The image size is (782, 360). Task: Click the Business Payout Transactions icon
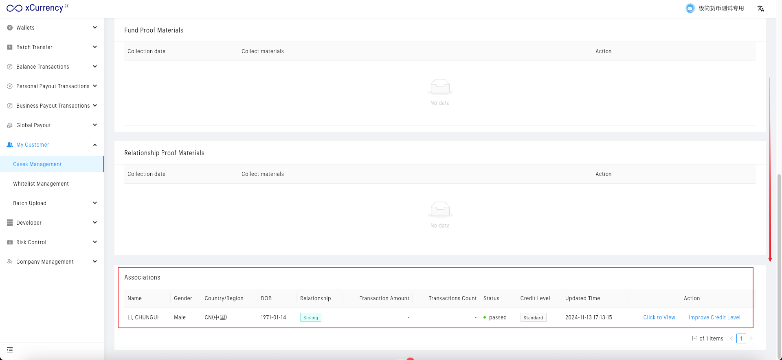[x=10, y=106]
